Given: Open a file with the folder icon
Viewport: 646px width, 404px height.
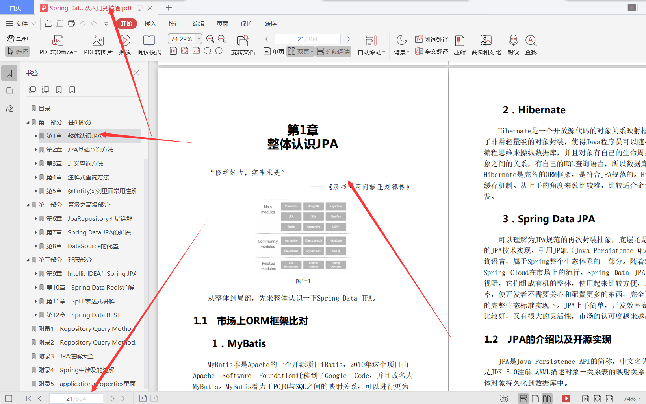Looking at the screenshot, I should pos(48,24).
